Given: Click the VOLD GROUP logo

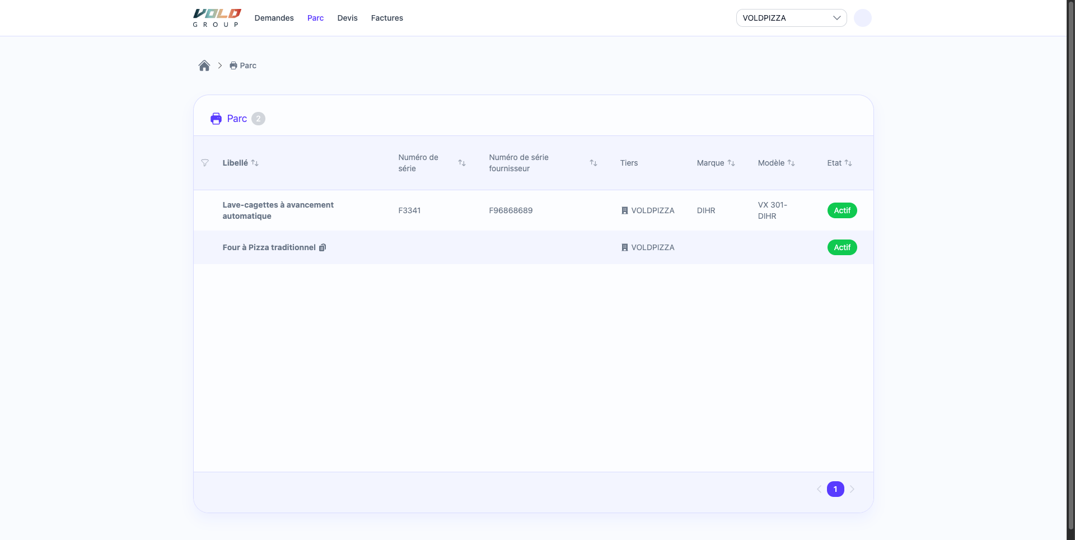Looking at the screenshot, I should pyautogui.click(x=217, y=17).
